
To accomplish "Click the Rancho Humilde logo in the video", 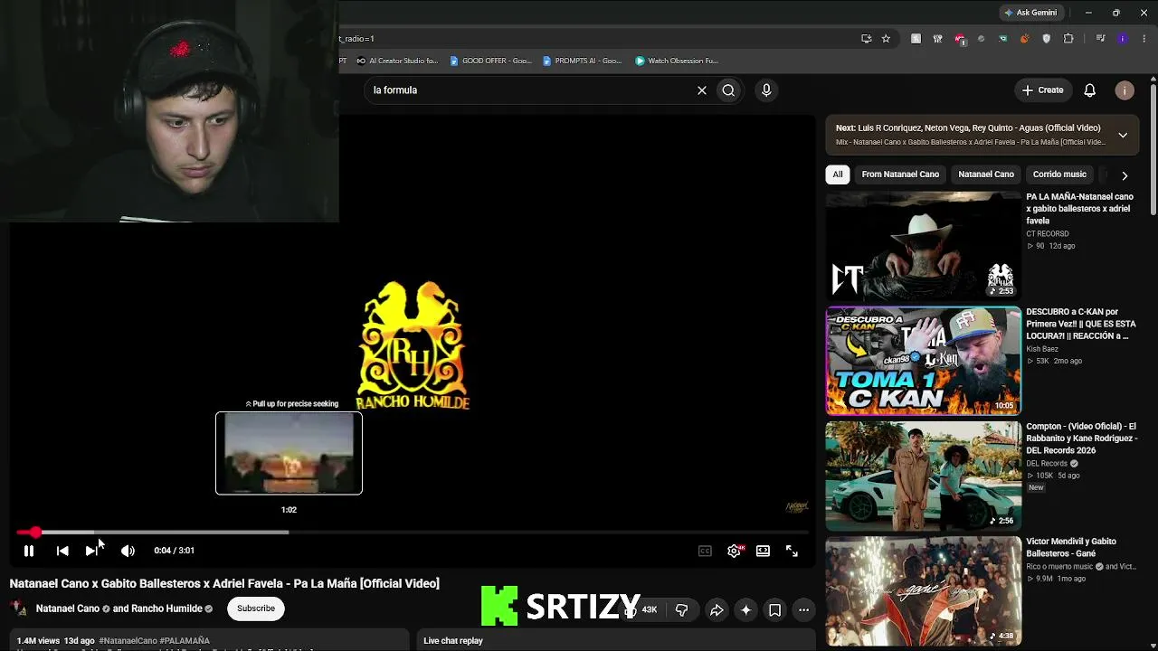I will point(413,344).
